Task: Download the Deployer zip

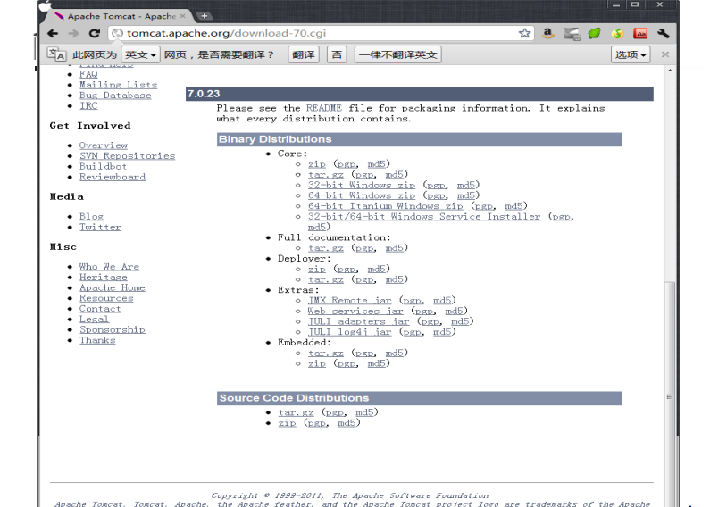Action: 317,269
